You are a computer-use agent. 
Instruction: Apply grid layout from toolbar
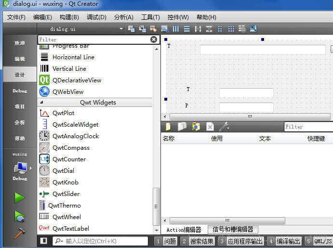click(231, 28)
